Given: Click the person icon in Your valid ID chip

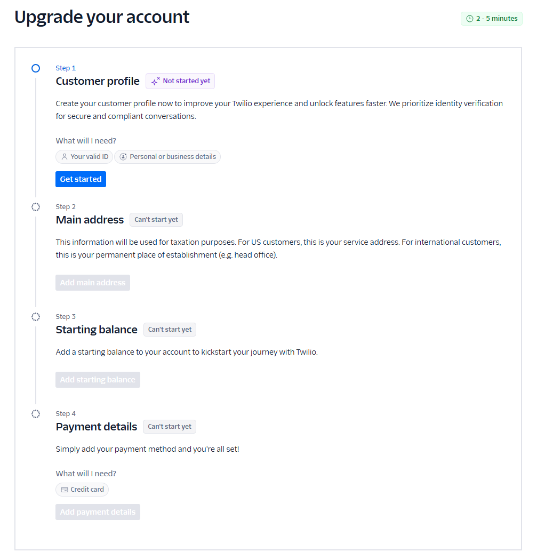Looking at the screenshot, I should pos(64,156).
